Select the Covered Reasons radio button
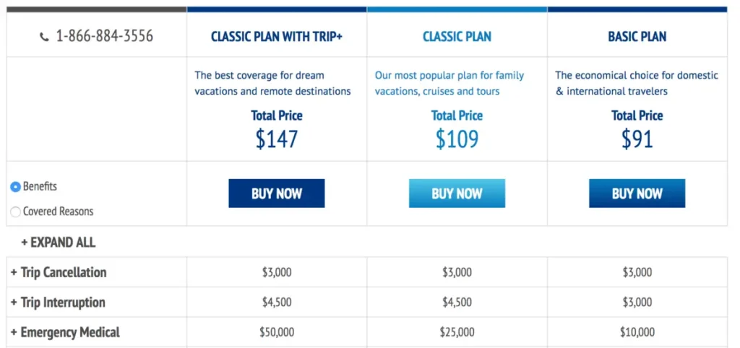 coord(16,212)
